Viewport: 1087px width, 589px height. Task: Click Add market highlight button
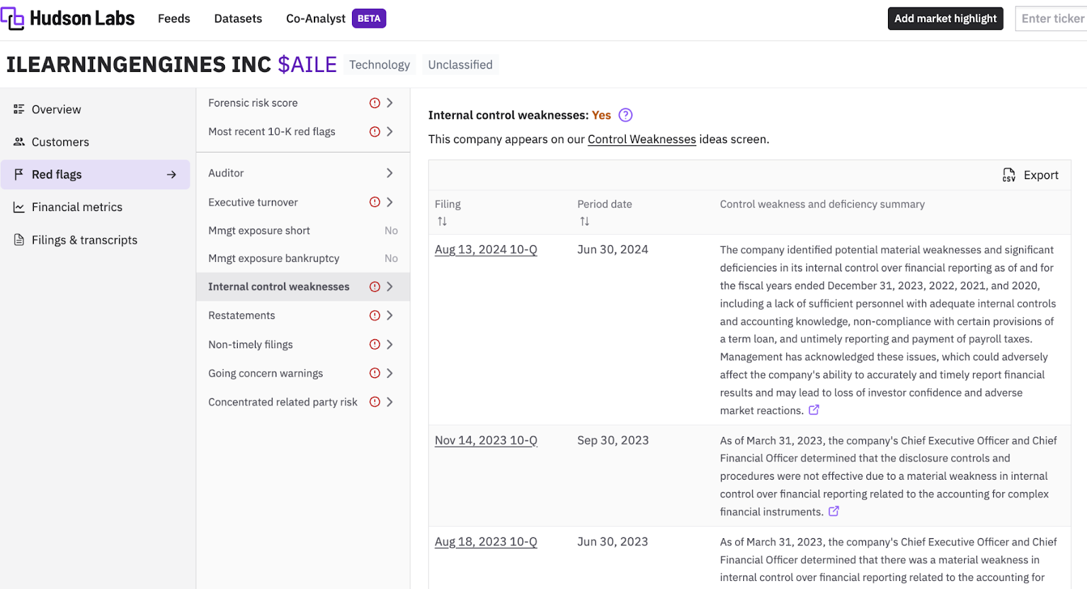click(945, 18)
